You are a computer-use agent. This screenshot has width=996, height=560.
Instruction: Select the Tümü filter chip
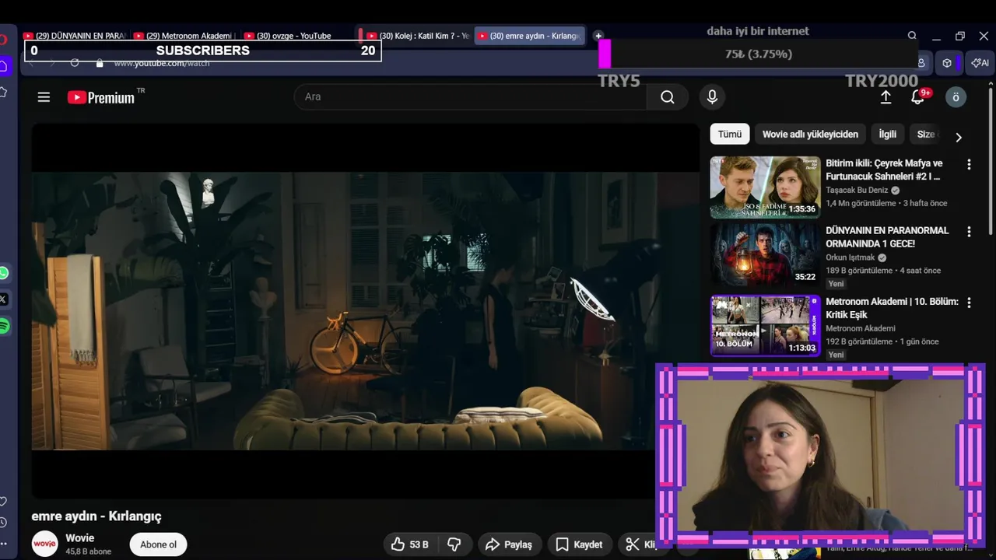pyautogui.click(x=730, y=134)
